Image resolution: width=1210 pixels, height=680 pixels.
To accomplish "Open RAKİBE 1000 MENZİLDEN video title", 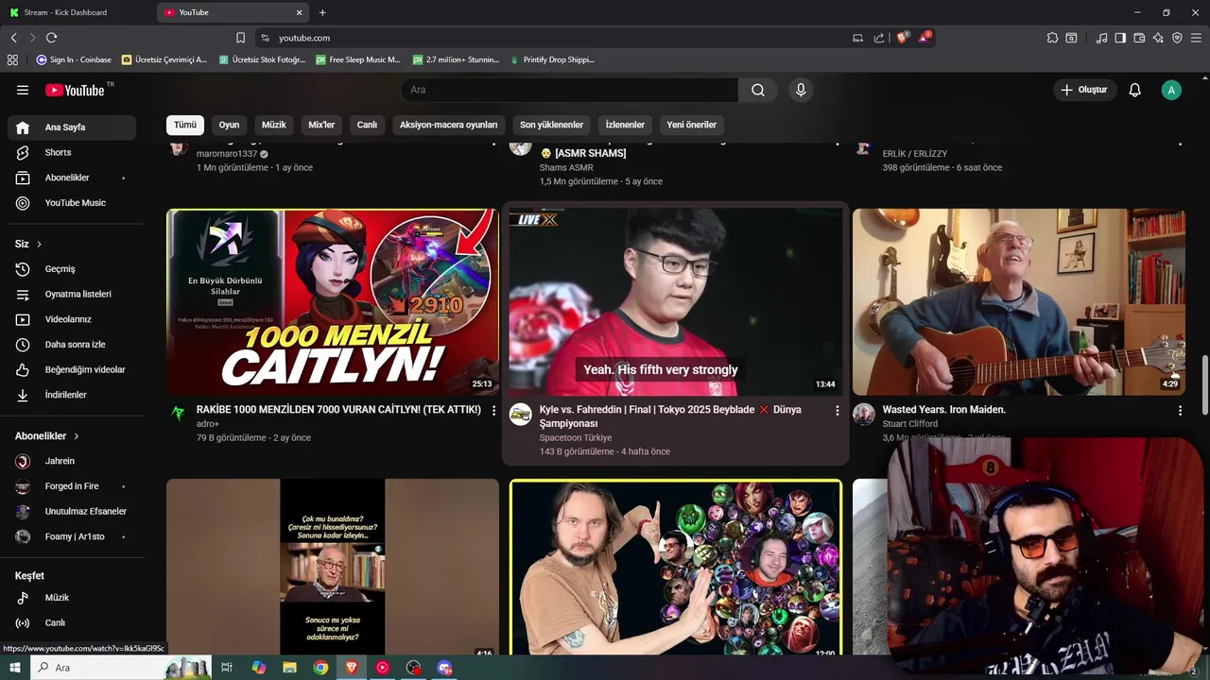I will tap(338, 410).
